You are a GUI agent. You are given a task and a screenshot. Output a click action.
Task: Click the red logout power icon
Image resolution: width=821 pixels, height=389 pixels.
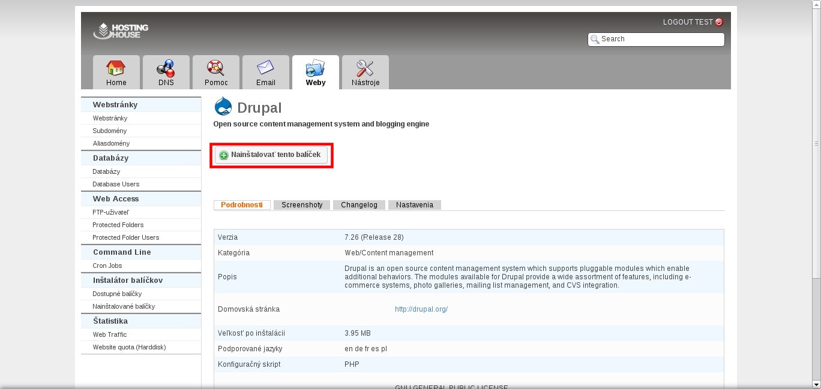point(719,22)
